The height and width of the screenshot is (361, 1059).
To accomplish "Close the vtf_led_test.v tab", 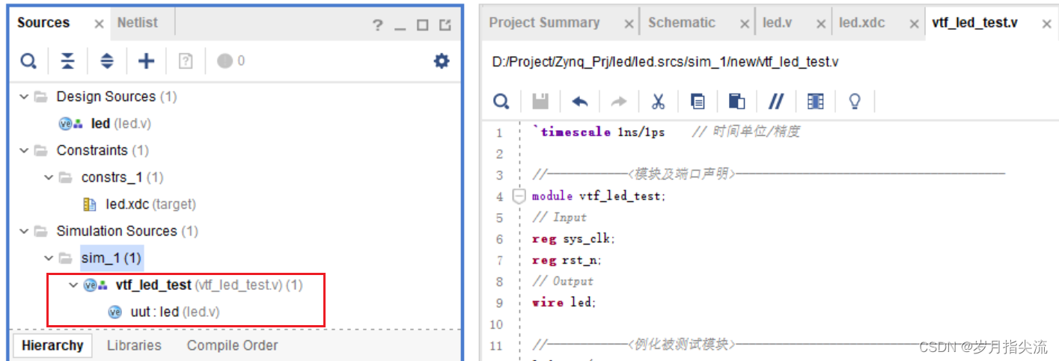I will point(1046,24).
